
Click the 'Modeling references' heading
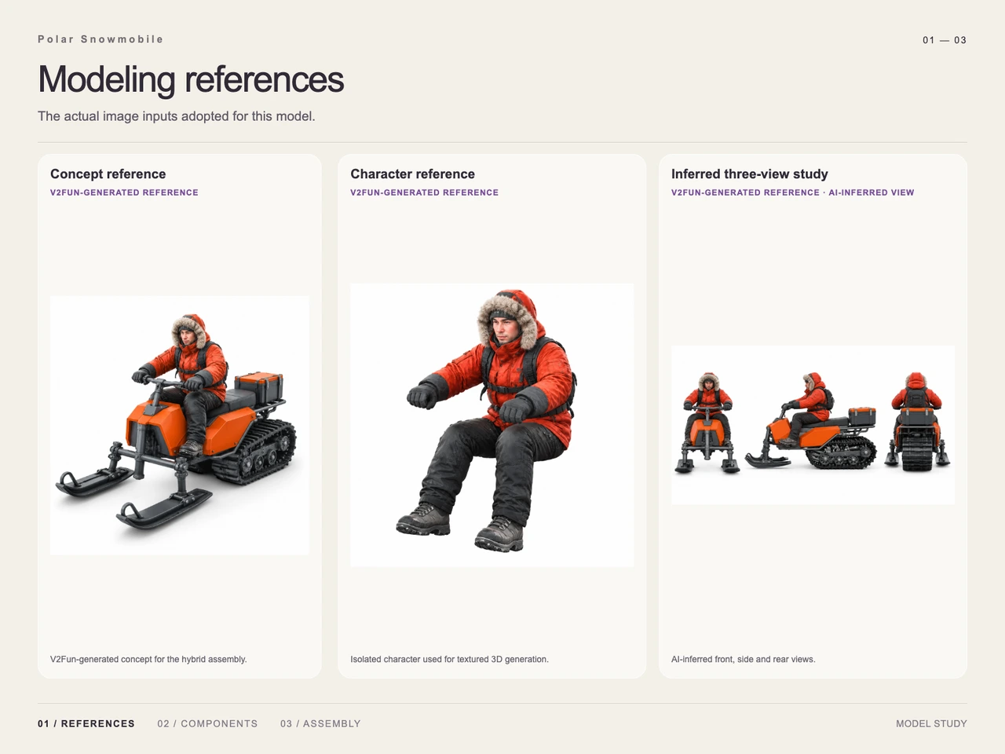[191, 79]
